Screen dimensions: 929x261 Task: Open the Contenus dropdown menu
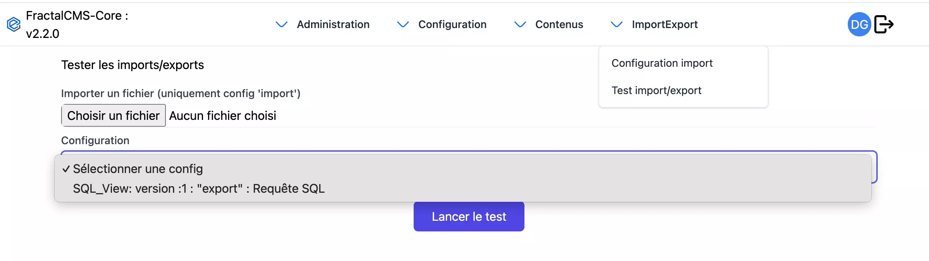pos(559,24)
